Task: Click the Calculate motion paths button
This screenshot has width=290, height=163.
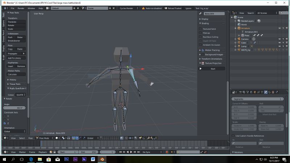Action: [16, 74]
